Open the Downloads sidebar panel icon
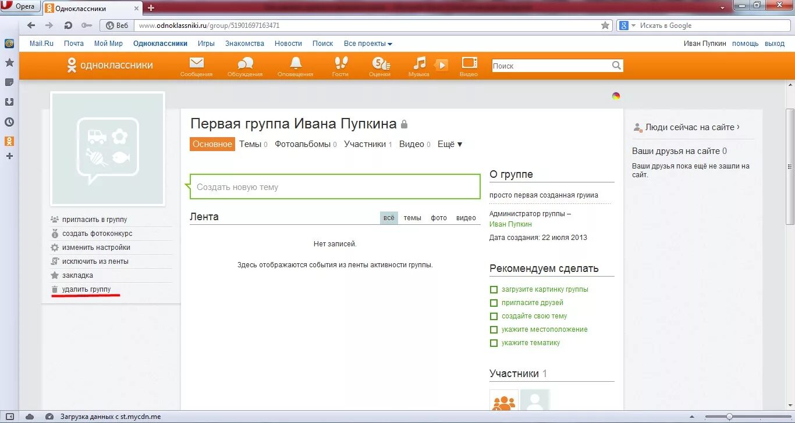 pos(9,102)
